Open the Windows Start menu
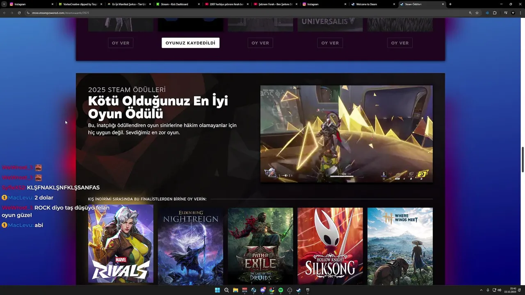525x295 pixels. tap(217, 290)
